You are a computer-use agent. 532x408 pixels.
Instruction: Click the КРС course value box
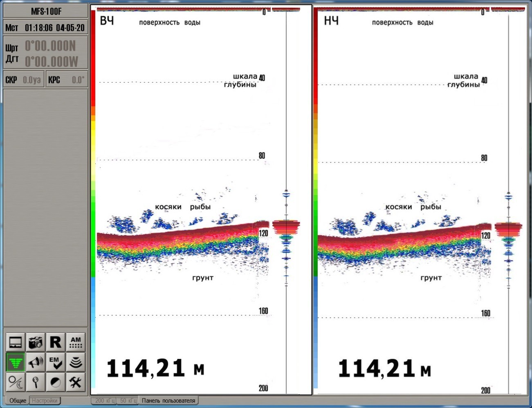(67, 80)
